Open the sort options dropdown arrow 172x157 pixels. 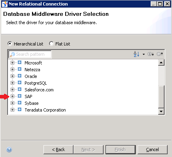click(x=144, y=54)
